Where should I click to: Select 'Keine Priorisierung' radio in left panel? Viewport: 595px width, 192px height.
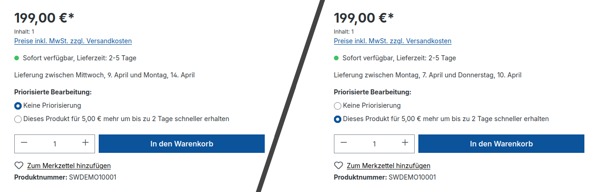point(18,105)
